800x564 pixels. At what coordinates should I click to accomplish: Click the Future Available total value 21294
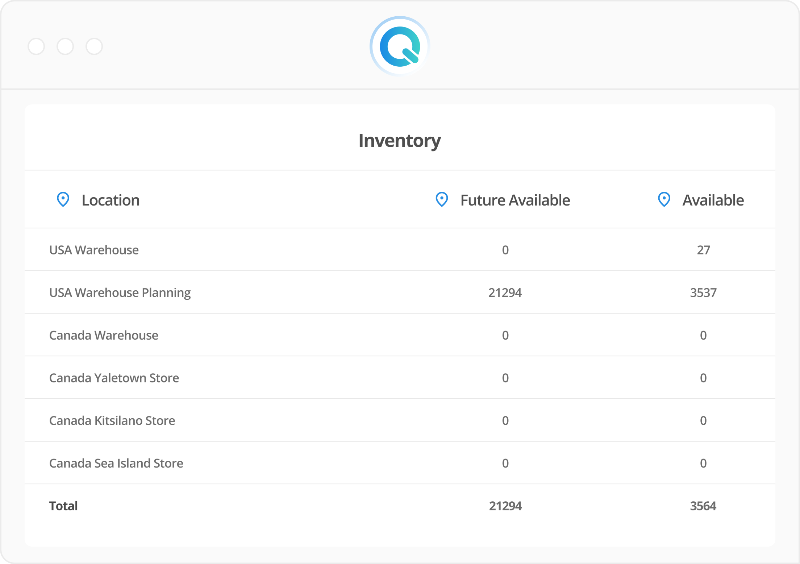[x=505, y=506]
